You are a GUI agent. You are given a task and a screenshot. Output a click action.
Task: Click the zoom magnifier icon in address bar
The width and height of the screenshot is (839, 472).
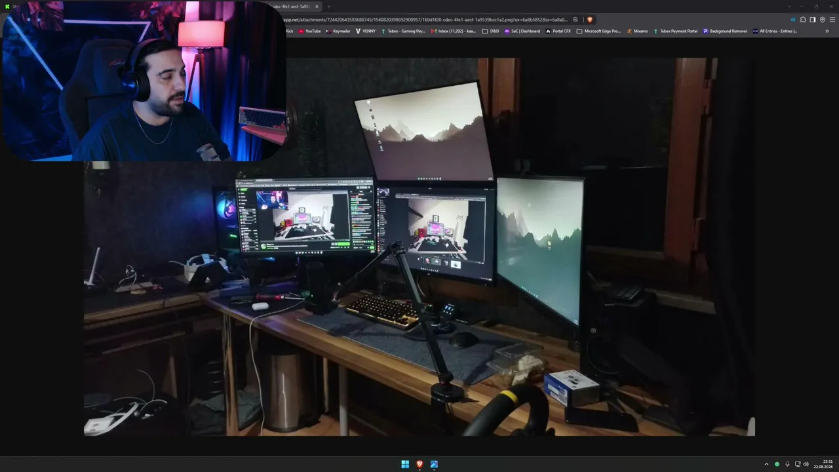click(x=576, y=20)
